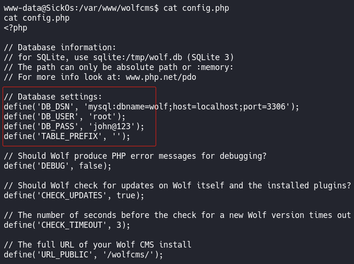Click the TABLE_PREFIX define line
This screenshot has height=264, width=354.
click(x=67, y=136)
